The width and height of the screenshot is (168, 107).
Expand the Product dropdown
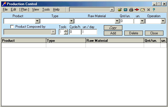[37, 21]
